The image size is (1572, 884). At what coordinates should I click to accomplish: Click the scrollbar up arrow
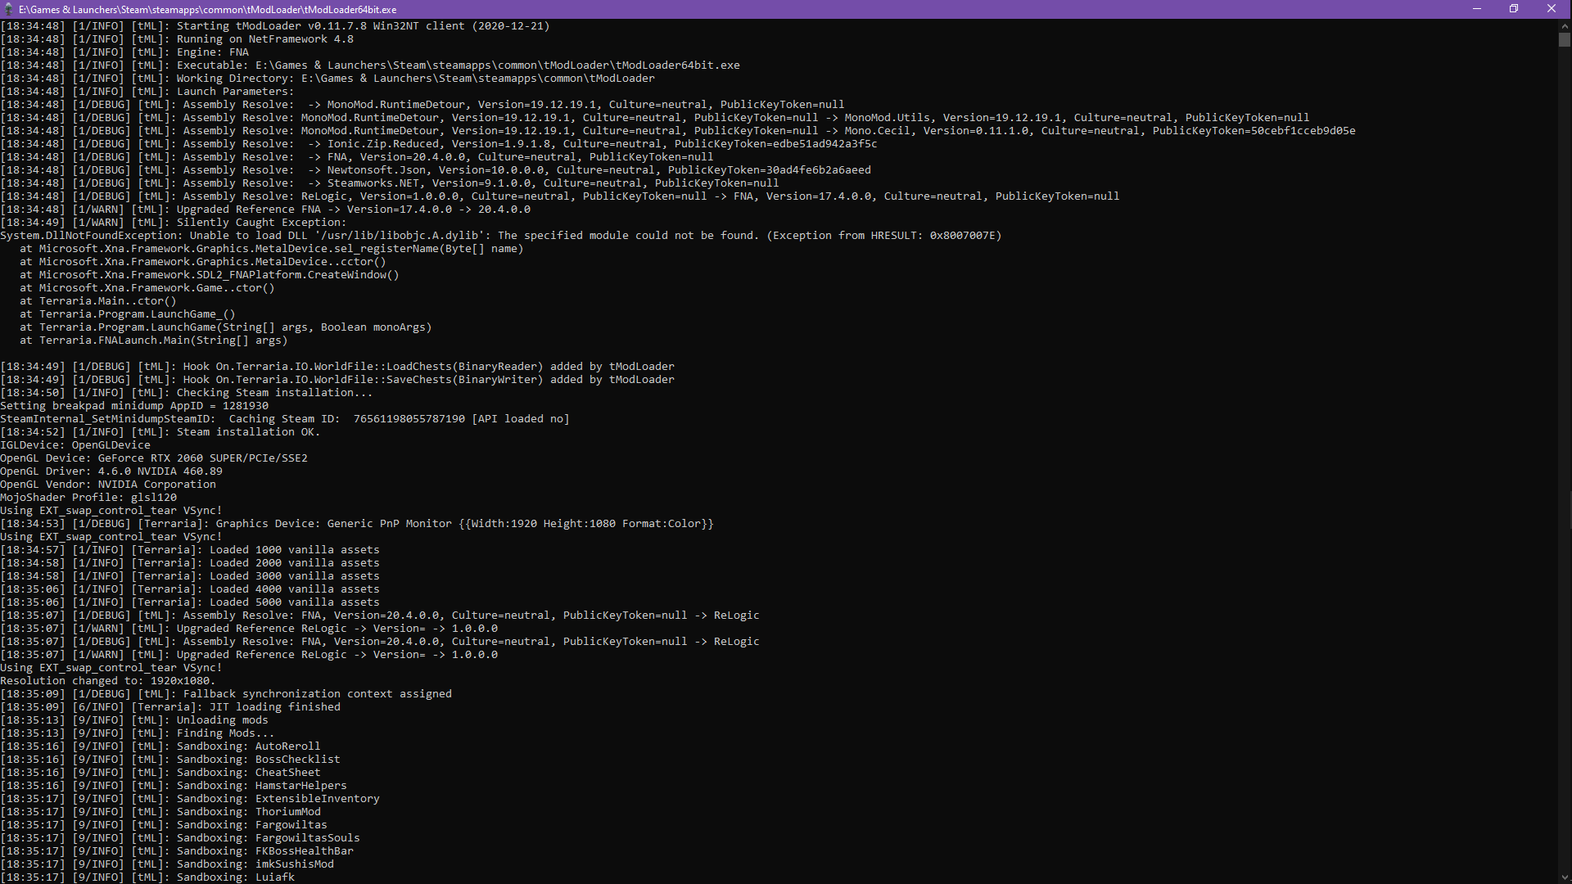1565,25
